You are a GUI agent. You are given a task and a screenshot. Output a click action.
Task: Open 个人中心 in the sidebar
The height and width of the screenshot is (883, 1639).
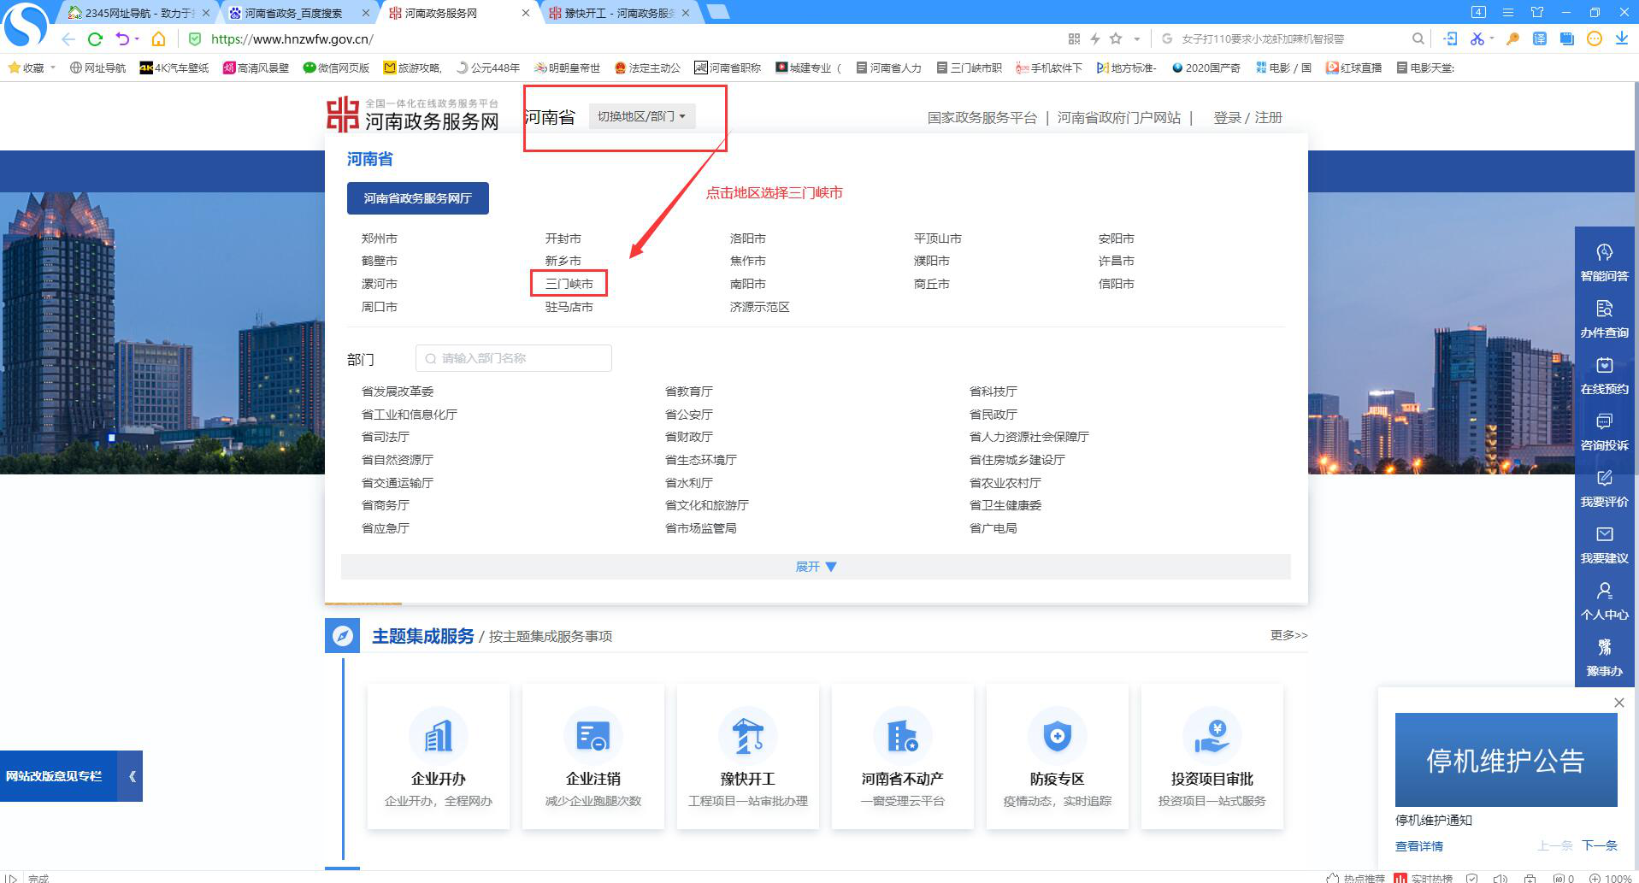click(1605, 603)
